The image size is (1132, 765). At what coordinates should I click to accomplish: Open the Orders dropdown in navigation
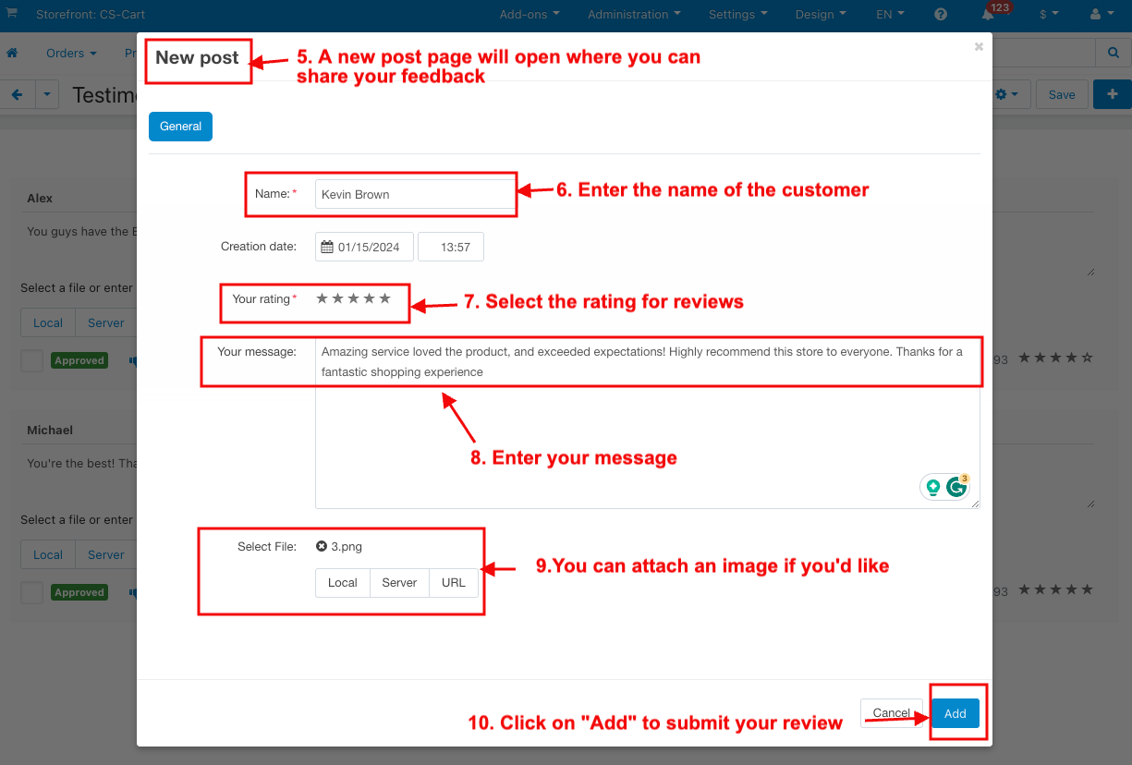pyautogui.click(x=71, y=54)
